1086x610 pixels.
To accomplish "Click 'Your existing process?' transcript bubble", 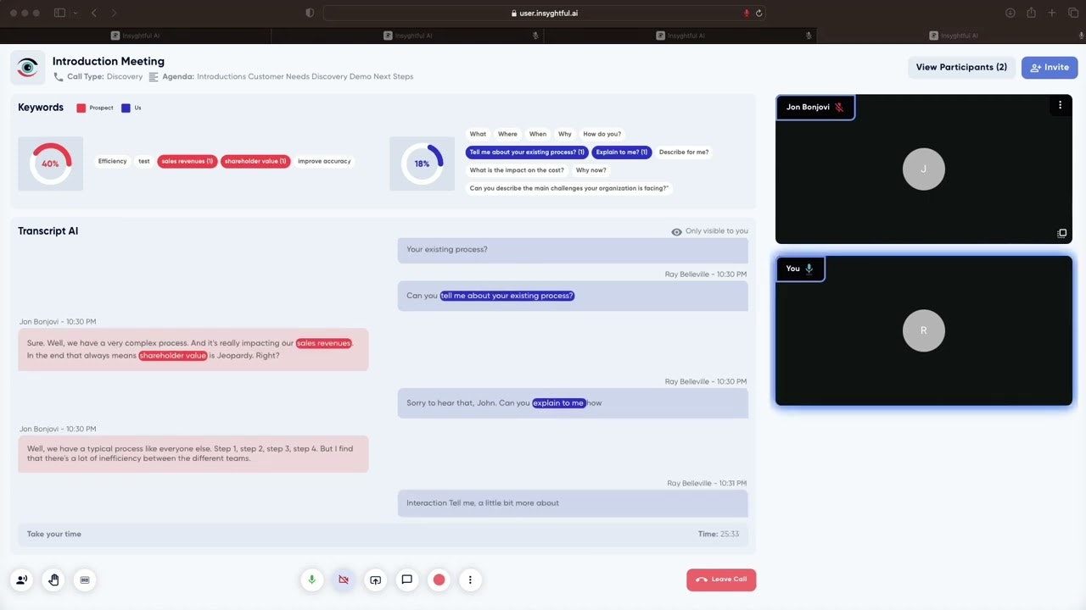I will click(x=573, y=250).
